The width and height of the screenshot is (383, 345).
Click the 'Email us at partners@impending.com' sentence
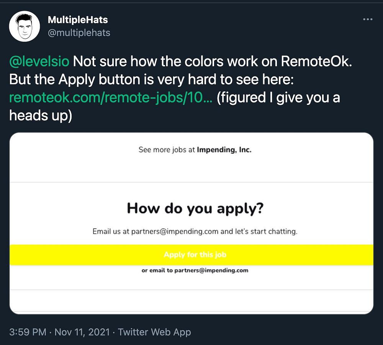pyautogui.click(x=195, y=231)
